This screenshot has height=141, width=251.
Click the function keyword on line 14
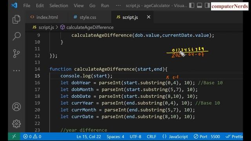point(60,69)
